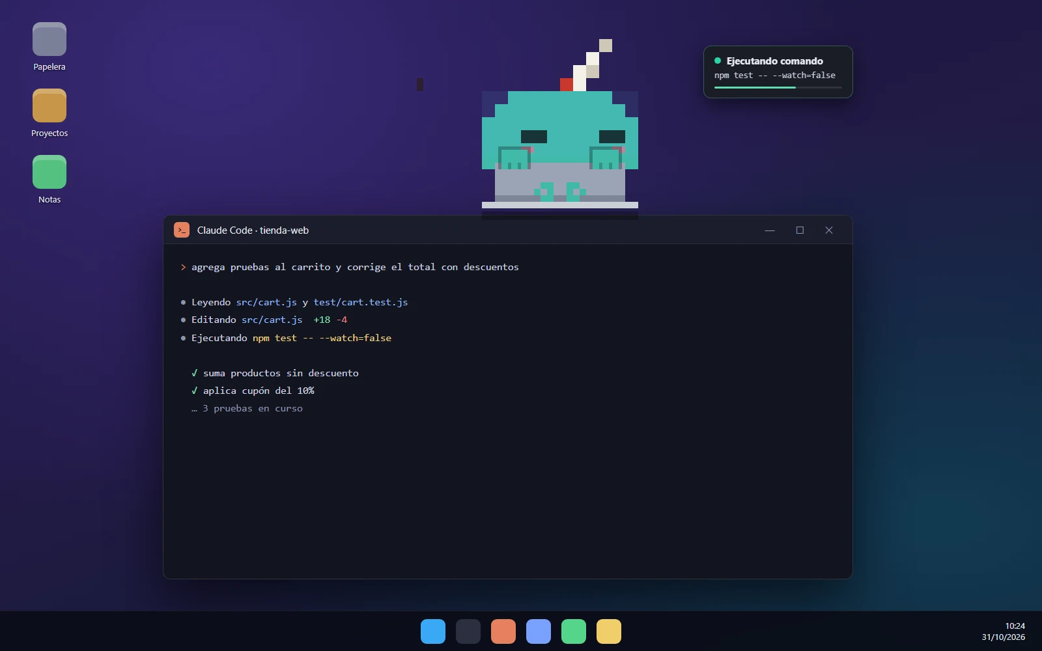Click the taskbar clock showing 10:24

coord(1015,626)
